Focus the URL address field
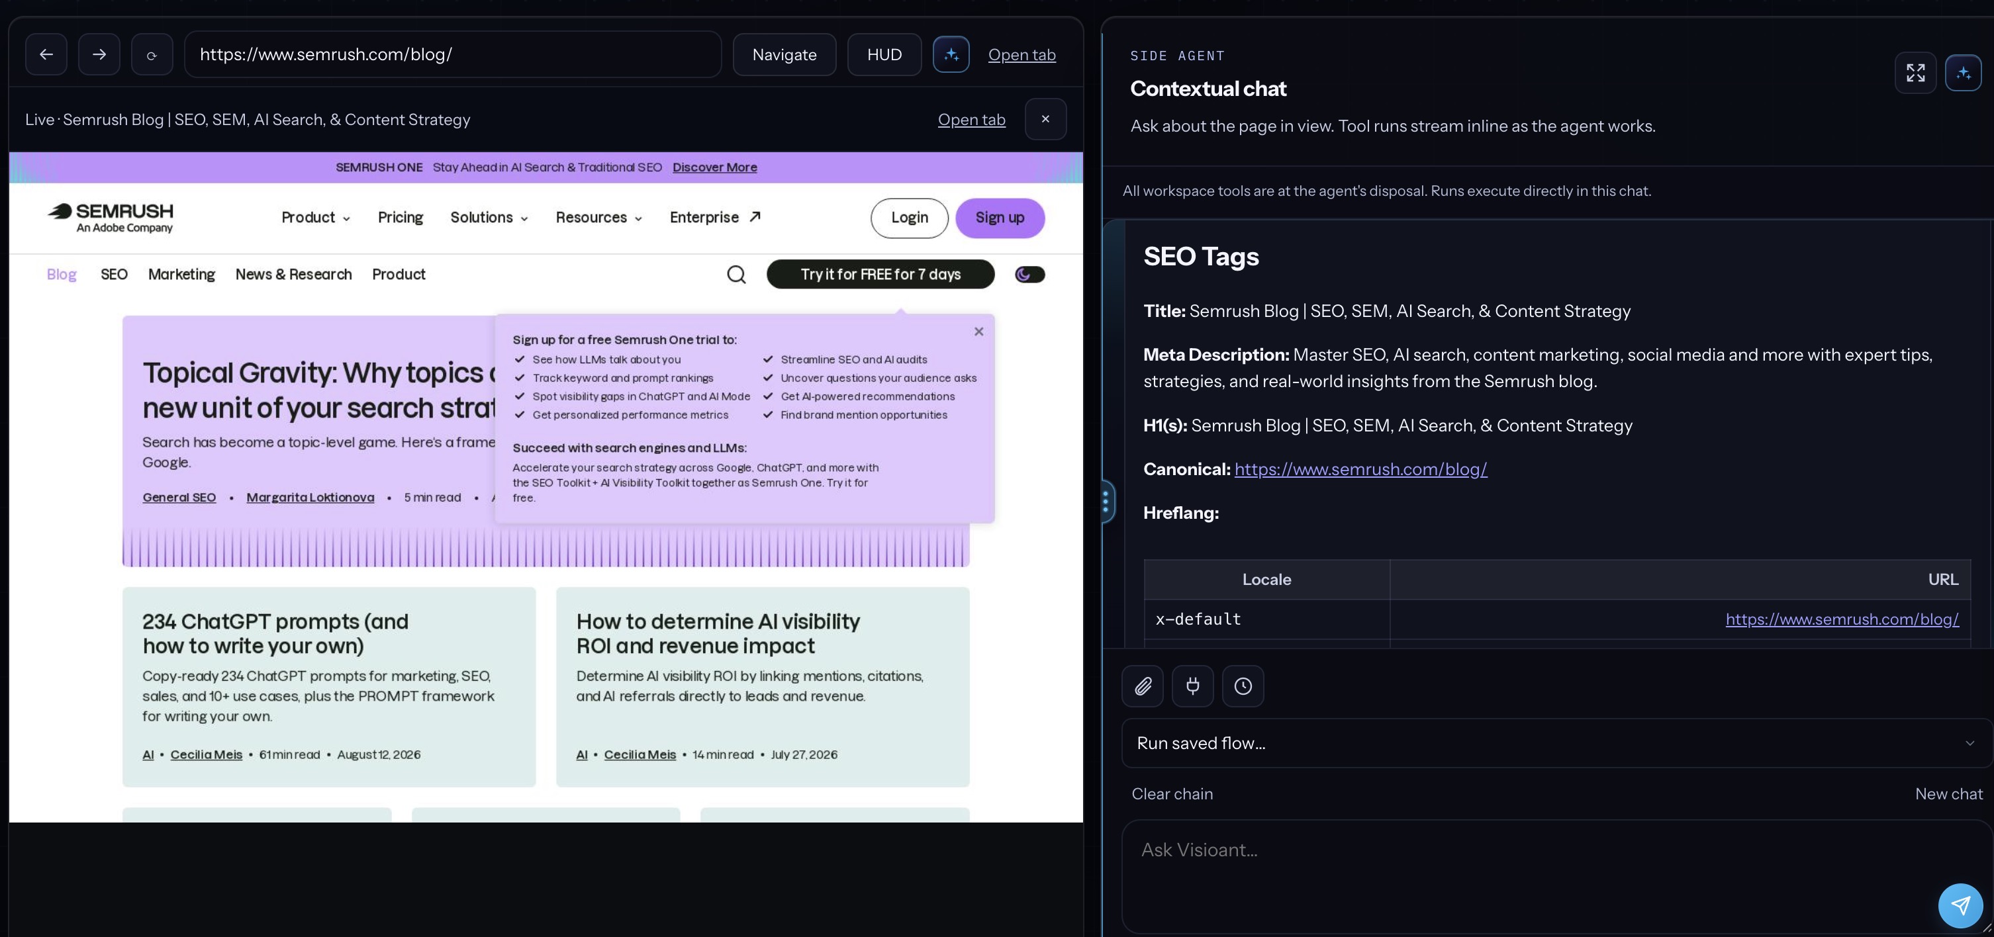This screenshot has height=937, width=1994. tap(453, 54)
